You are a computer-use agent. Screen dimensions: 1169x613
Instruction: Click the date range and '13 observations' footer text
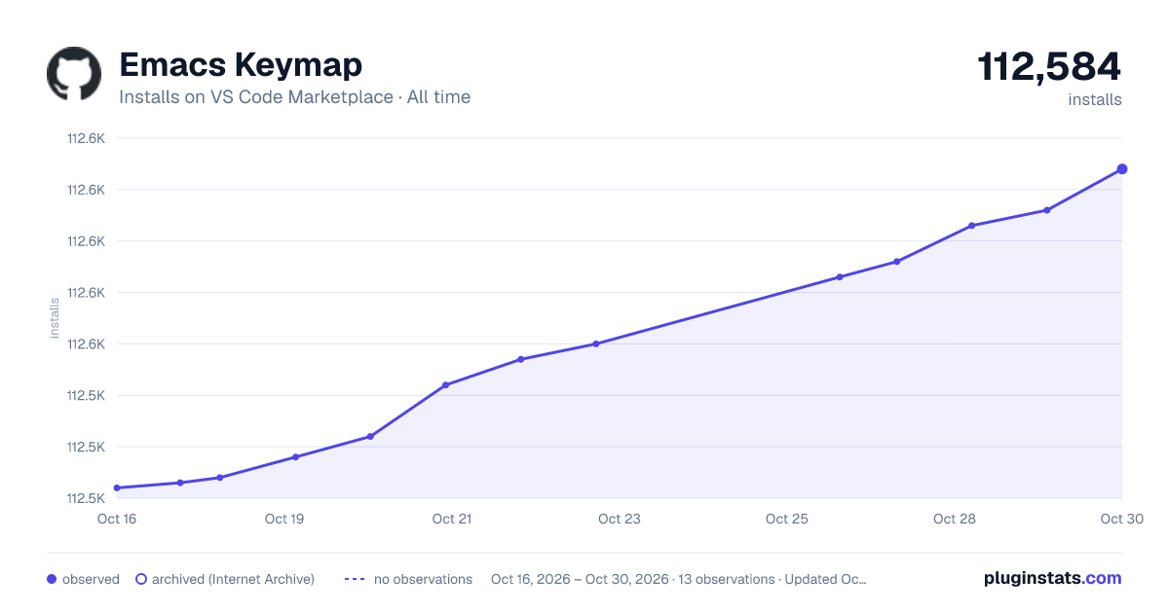click(x=679, y=579)
